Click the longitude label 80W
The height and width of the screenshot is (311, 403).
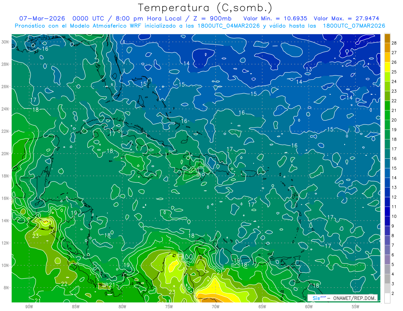click(x=122, y=306)
